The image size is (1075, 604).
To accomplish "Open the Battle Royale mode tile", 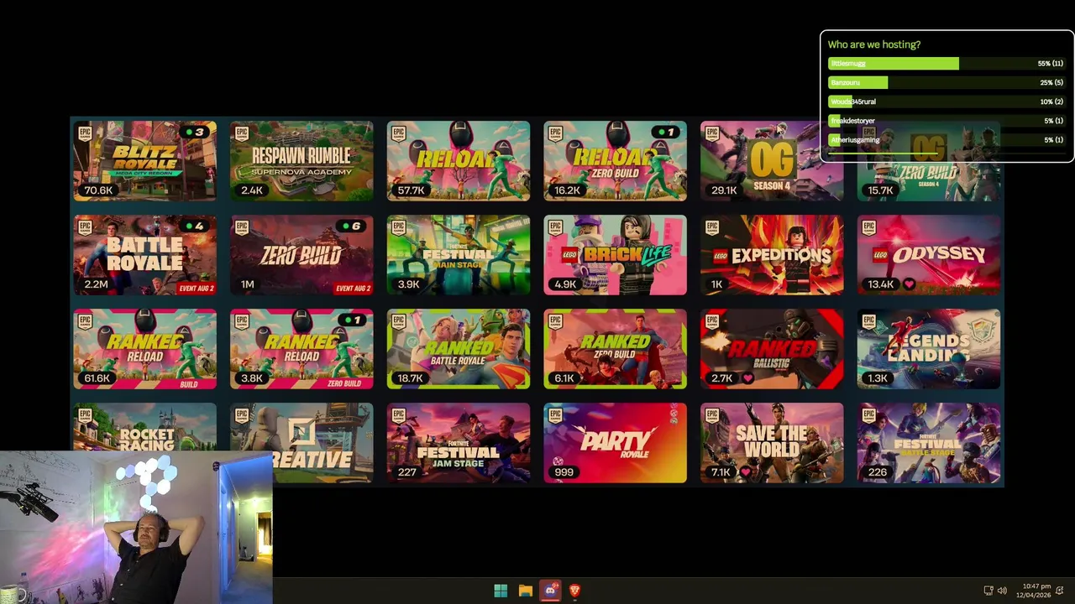I will [x=144, y=255].
